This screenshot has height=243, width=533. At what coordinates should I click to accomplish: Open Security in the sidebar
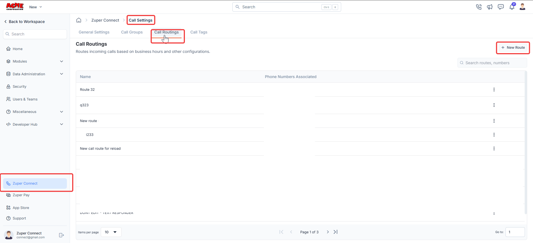pyautogui.click(x=35, y=87)
